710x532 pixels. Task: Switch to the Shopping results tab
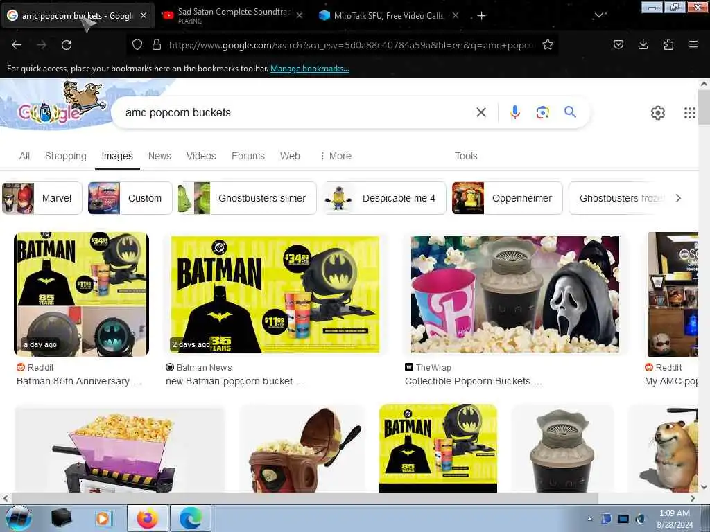coord(66,156)
